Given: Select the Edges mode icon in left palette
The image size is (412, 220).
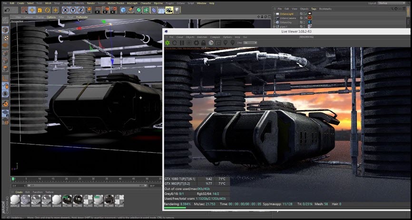Looking at the screenshot, I should pos(5,61).
